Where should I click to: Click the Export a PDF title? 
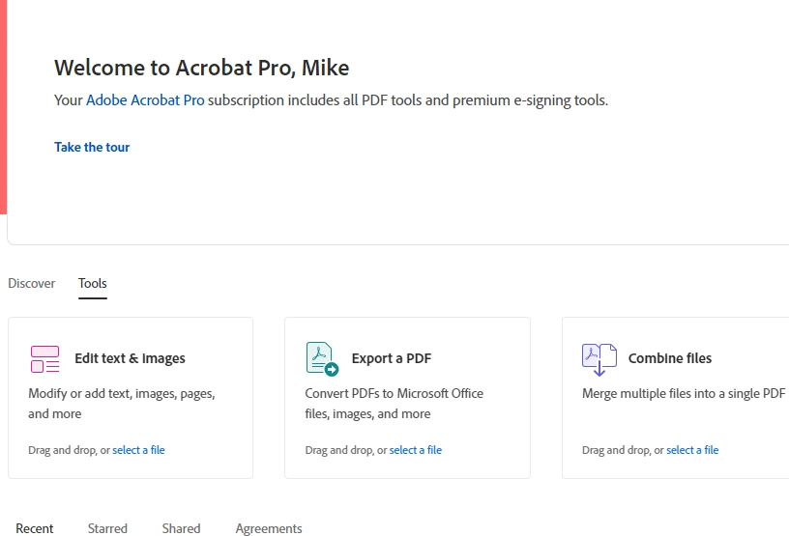tap(392, 358)
